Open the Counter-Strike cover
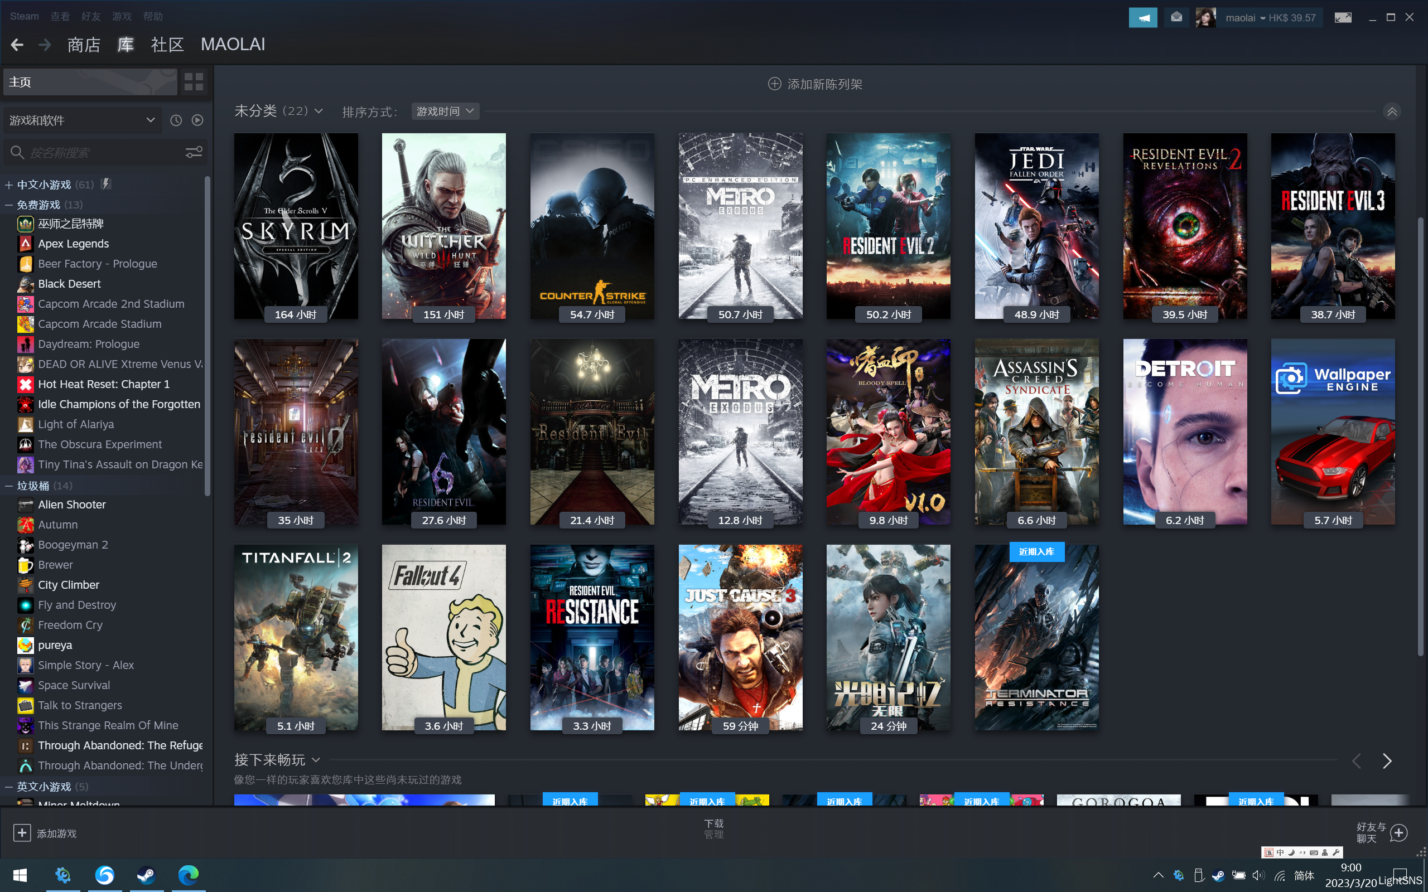The width and height of the screenshot is (1428, 892). [592, 226]
